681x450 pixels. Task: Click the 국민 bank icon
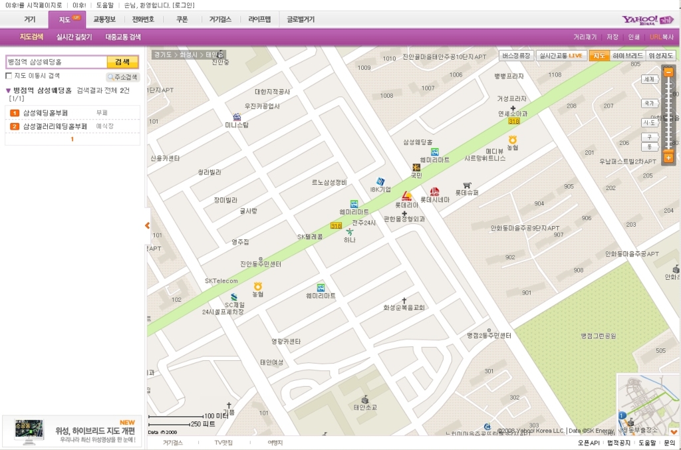pyautogui.click(x=416, y=168)
